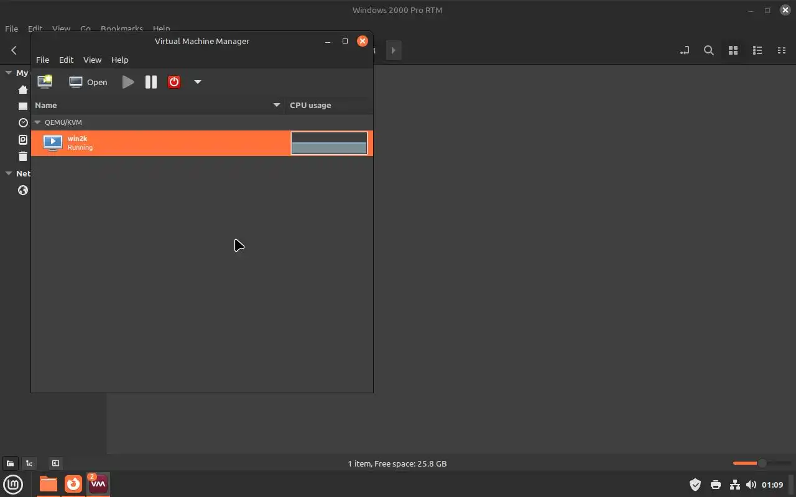Click the CPU usage column header

(329, 105)
